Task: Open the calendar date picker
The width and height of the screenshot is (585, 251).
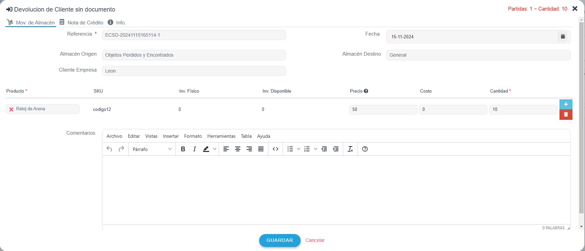Action: tap(563, 37)
